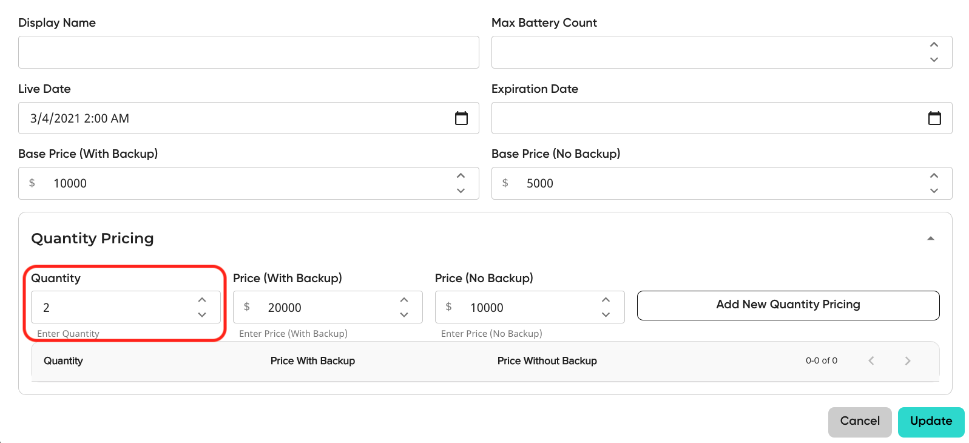Increase Base Price (With Backup) amount
The width and height of the screenshot is (969, 443).
pos(461,176)
